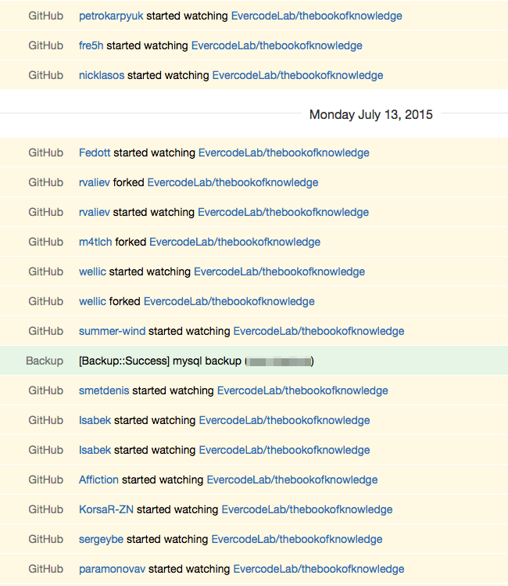Click rvaliev in the forked entry
This screenshot has width=508, height=586.
(95, 182)
